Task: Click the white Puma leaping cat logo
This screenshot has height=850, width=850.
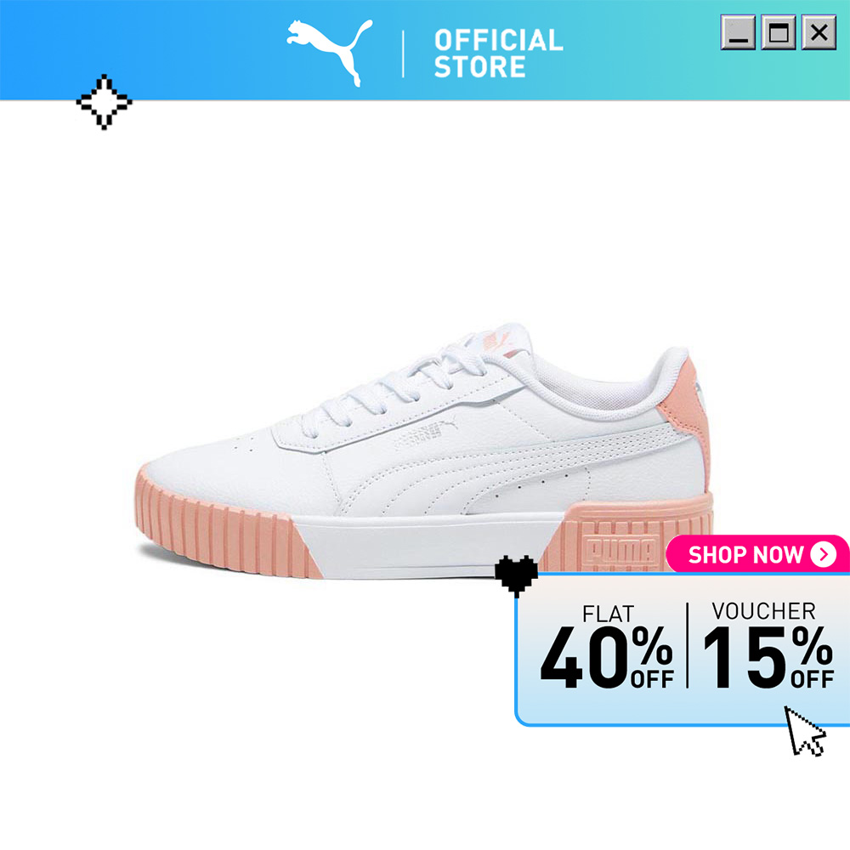Action: [x=330, y=53]
